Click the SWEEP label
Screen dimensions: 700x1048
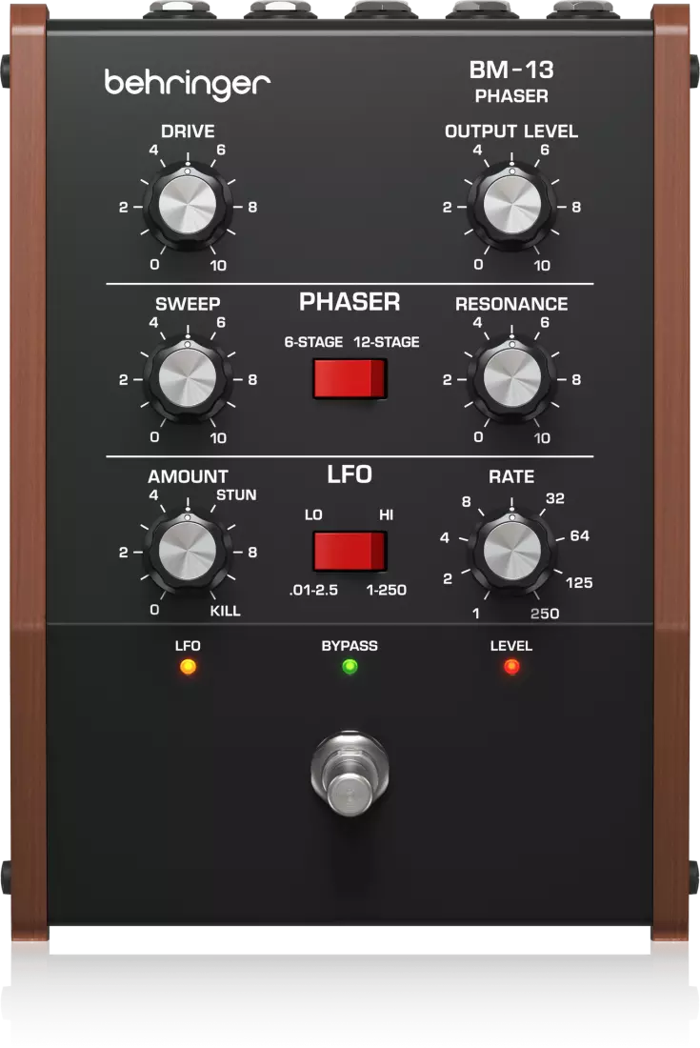pos(188,304)
